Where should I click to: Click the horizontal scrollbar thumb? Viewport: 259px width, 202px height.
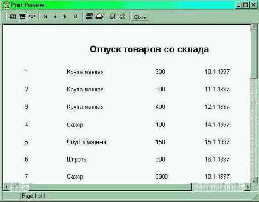click(x=110, y=187)
